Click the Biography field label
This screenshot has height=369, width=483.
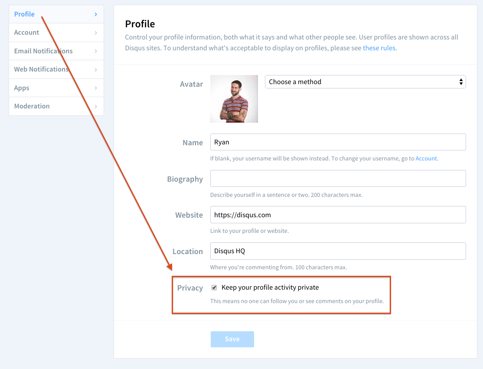coord(185,179)
